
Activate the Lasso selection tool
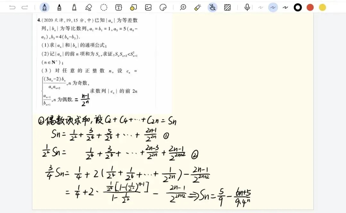pos(103,7)
